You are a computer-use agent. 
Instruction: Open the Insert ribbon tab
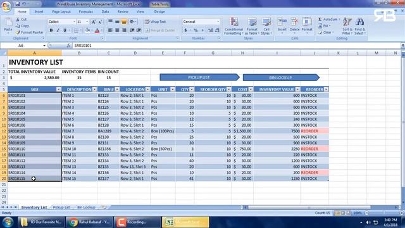pos(39,11)
